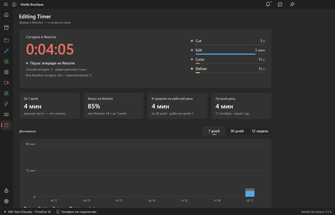Click the blue Edit progress bar
Screen dimensions: 335x215
point(230,54)
